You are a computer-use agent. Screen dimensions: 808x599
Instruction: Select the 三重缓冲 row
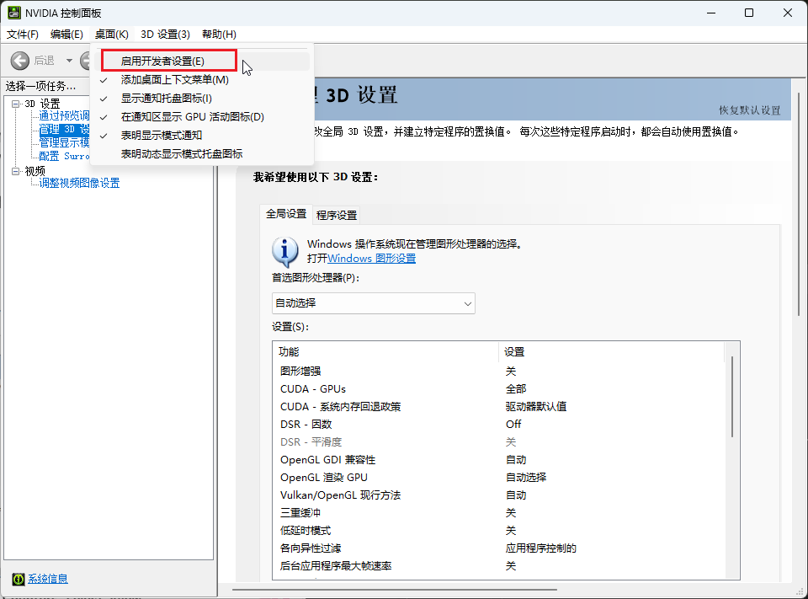499,513
